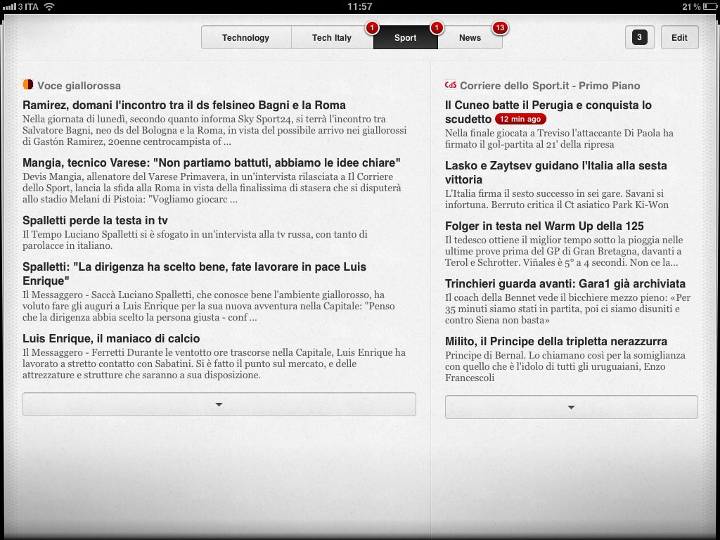Click summary 'Il coach della Bennet vede'
Viewport: 720px width, 540px height.
pyautogui.click(x=568, y=309)
